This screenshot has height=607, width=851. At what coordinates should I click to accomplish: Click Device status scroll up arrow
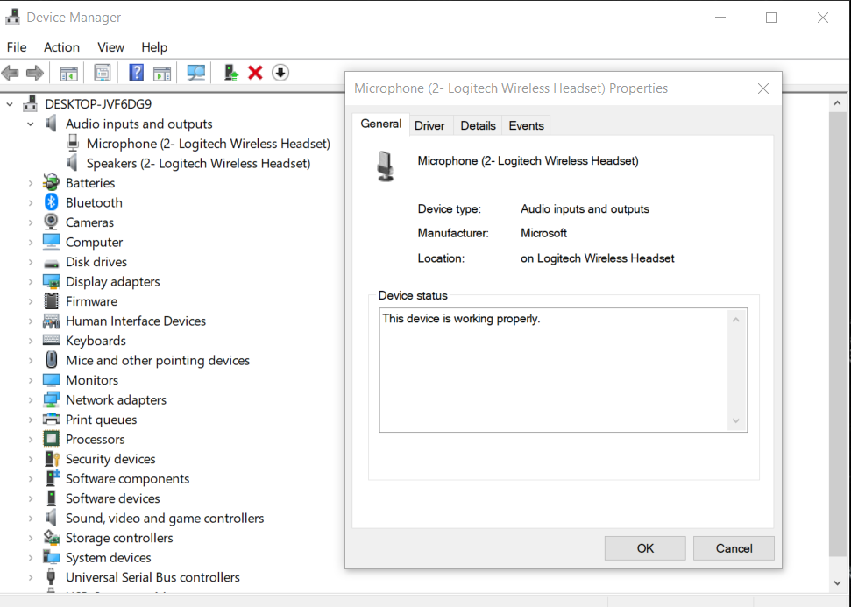tap(736, 320)
